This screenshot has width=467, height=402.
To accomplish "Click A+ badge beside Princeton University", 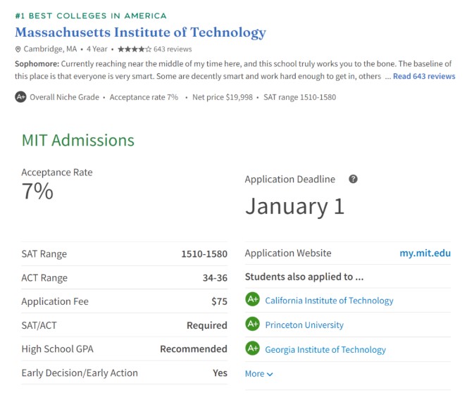I will tap(253, 324).
